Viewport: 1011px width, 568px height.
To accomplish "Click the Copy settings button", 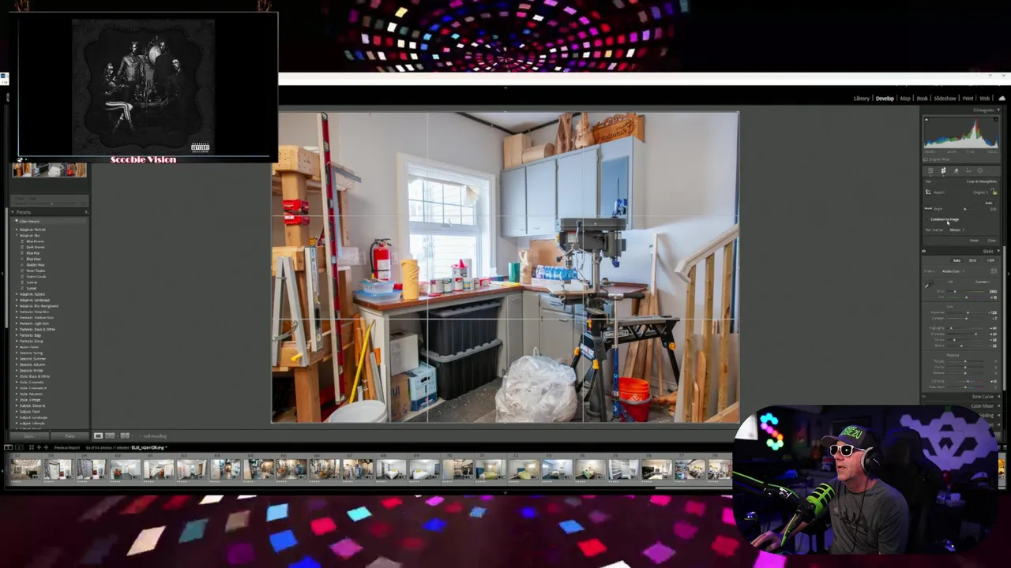I will [29, 435].
